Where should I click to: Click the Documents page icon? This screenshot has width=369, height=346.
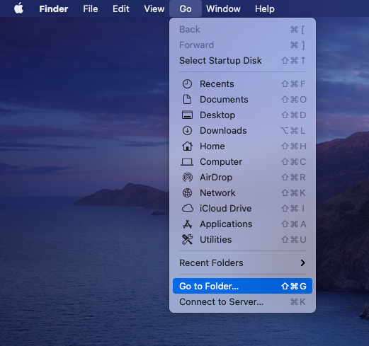click(x=187, y=100)
